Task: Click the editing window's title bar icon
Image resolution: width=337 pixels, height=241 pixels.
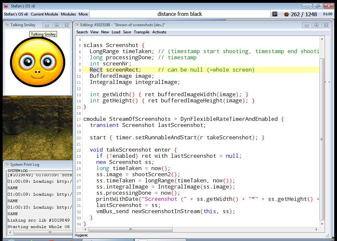Action: (x=77, y=25)
